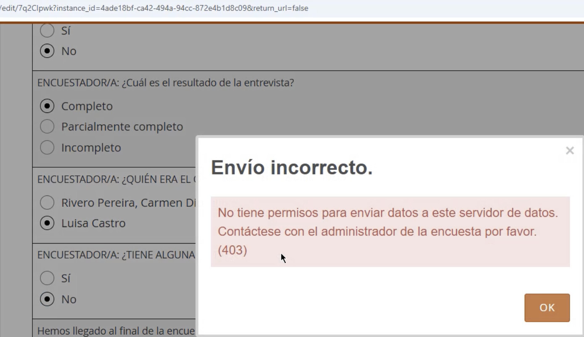Image resolution: width=584 pixels, height=337 pixels.
Task: Click the 'Envío incorrecto.' dialog heading
Action: click(292, 168)
